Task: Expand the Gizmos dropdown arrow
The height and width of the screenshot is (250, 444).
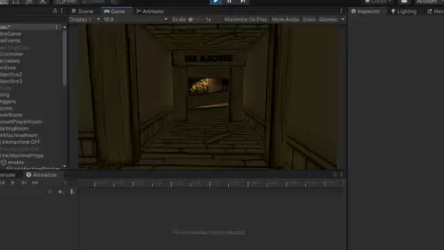Action: pos(343,19)
